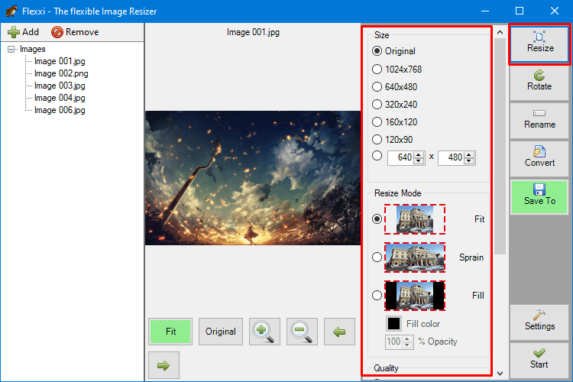The height and width of the screenshot is (382, 573).
Task: Open the black Fill color swatch
Action: 393,323
